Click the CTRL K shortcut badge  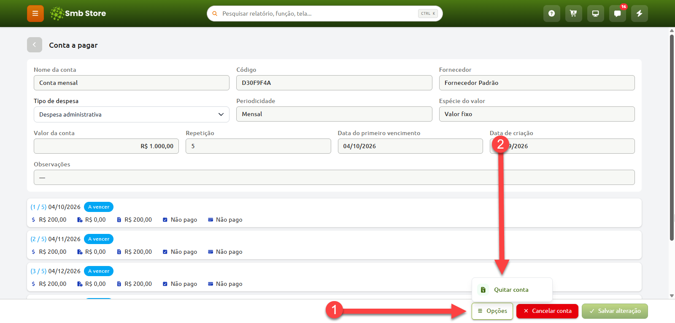point(428,14)
